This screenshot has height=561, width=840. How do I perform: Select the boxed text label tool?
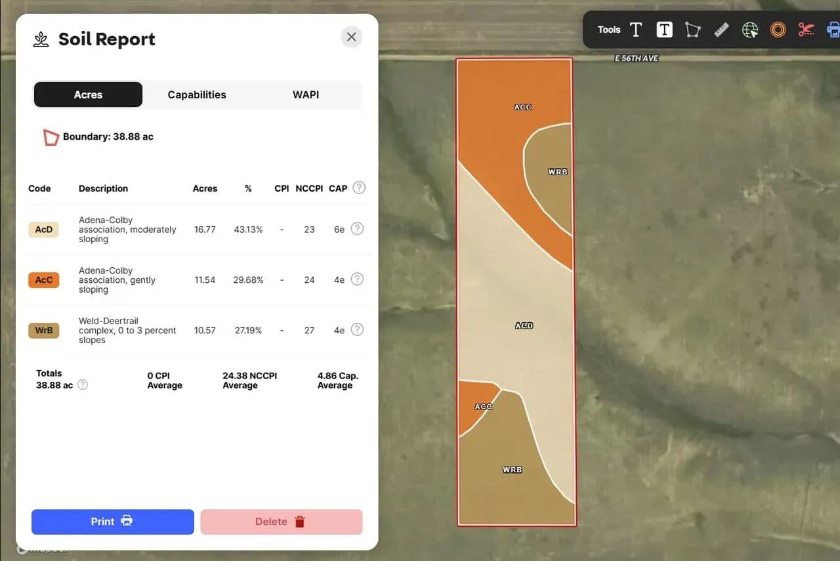[x=664, y=30]
